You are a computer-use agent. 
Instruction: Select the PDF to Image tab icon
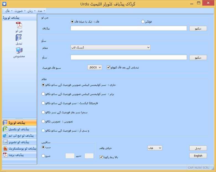click(5, 142)
